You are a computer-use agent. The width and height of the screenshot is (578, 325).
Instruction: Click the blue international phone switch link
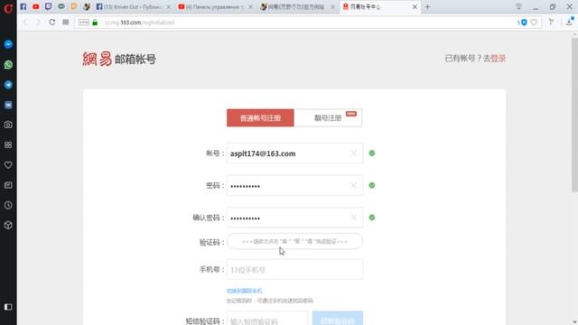coord(245,291)
